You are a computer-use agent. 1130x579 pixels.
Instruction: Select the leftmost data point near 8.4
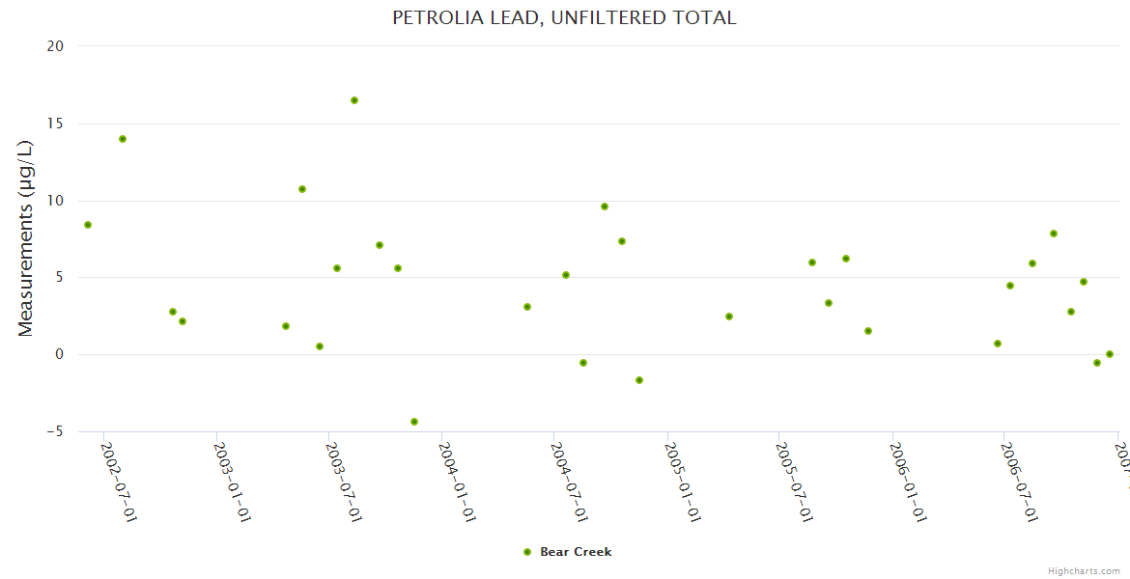point(88,225)
